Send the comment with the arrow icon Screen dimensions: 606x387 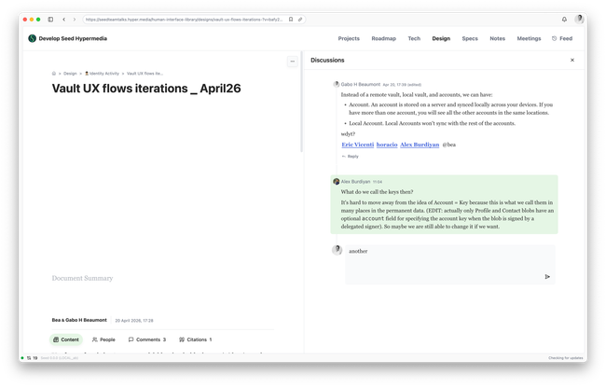[547, 276]
